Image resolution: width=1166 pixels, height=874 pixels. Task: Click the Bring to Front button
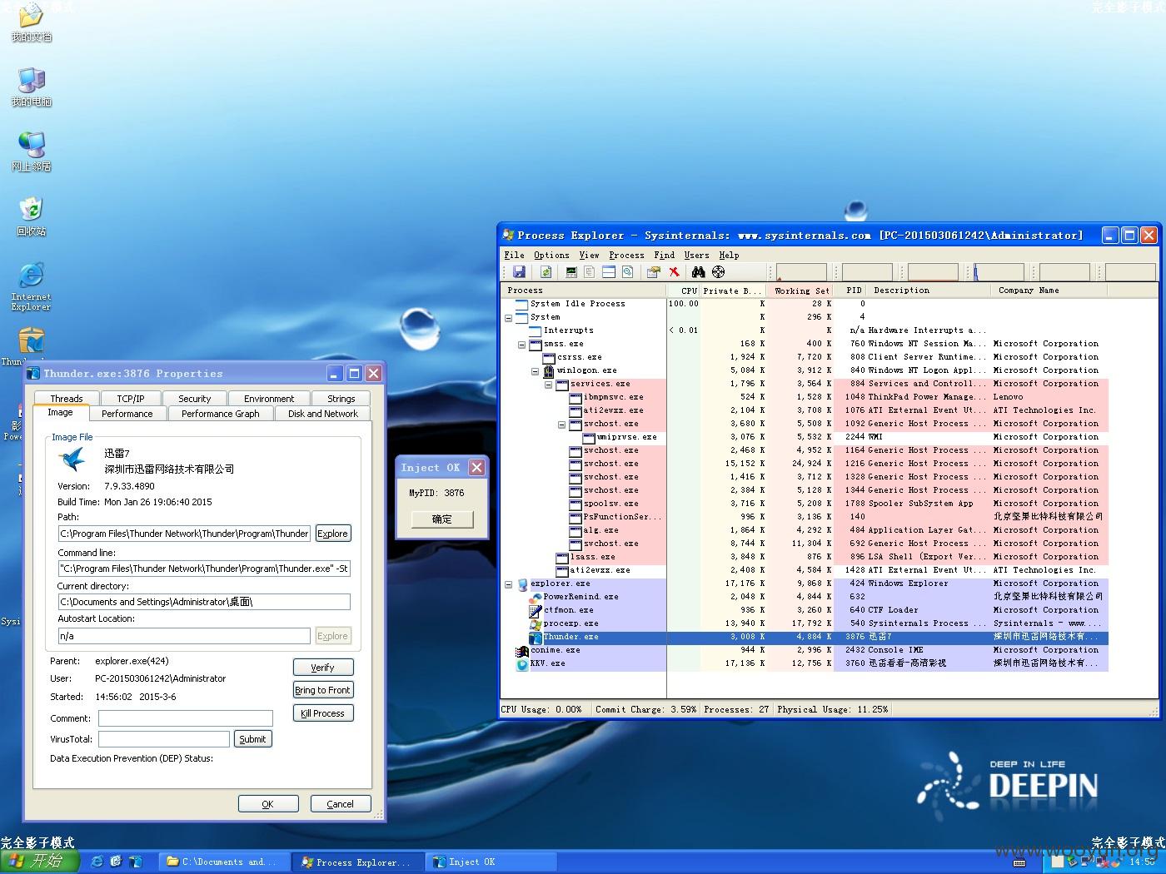point(323,690)
